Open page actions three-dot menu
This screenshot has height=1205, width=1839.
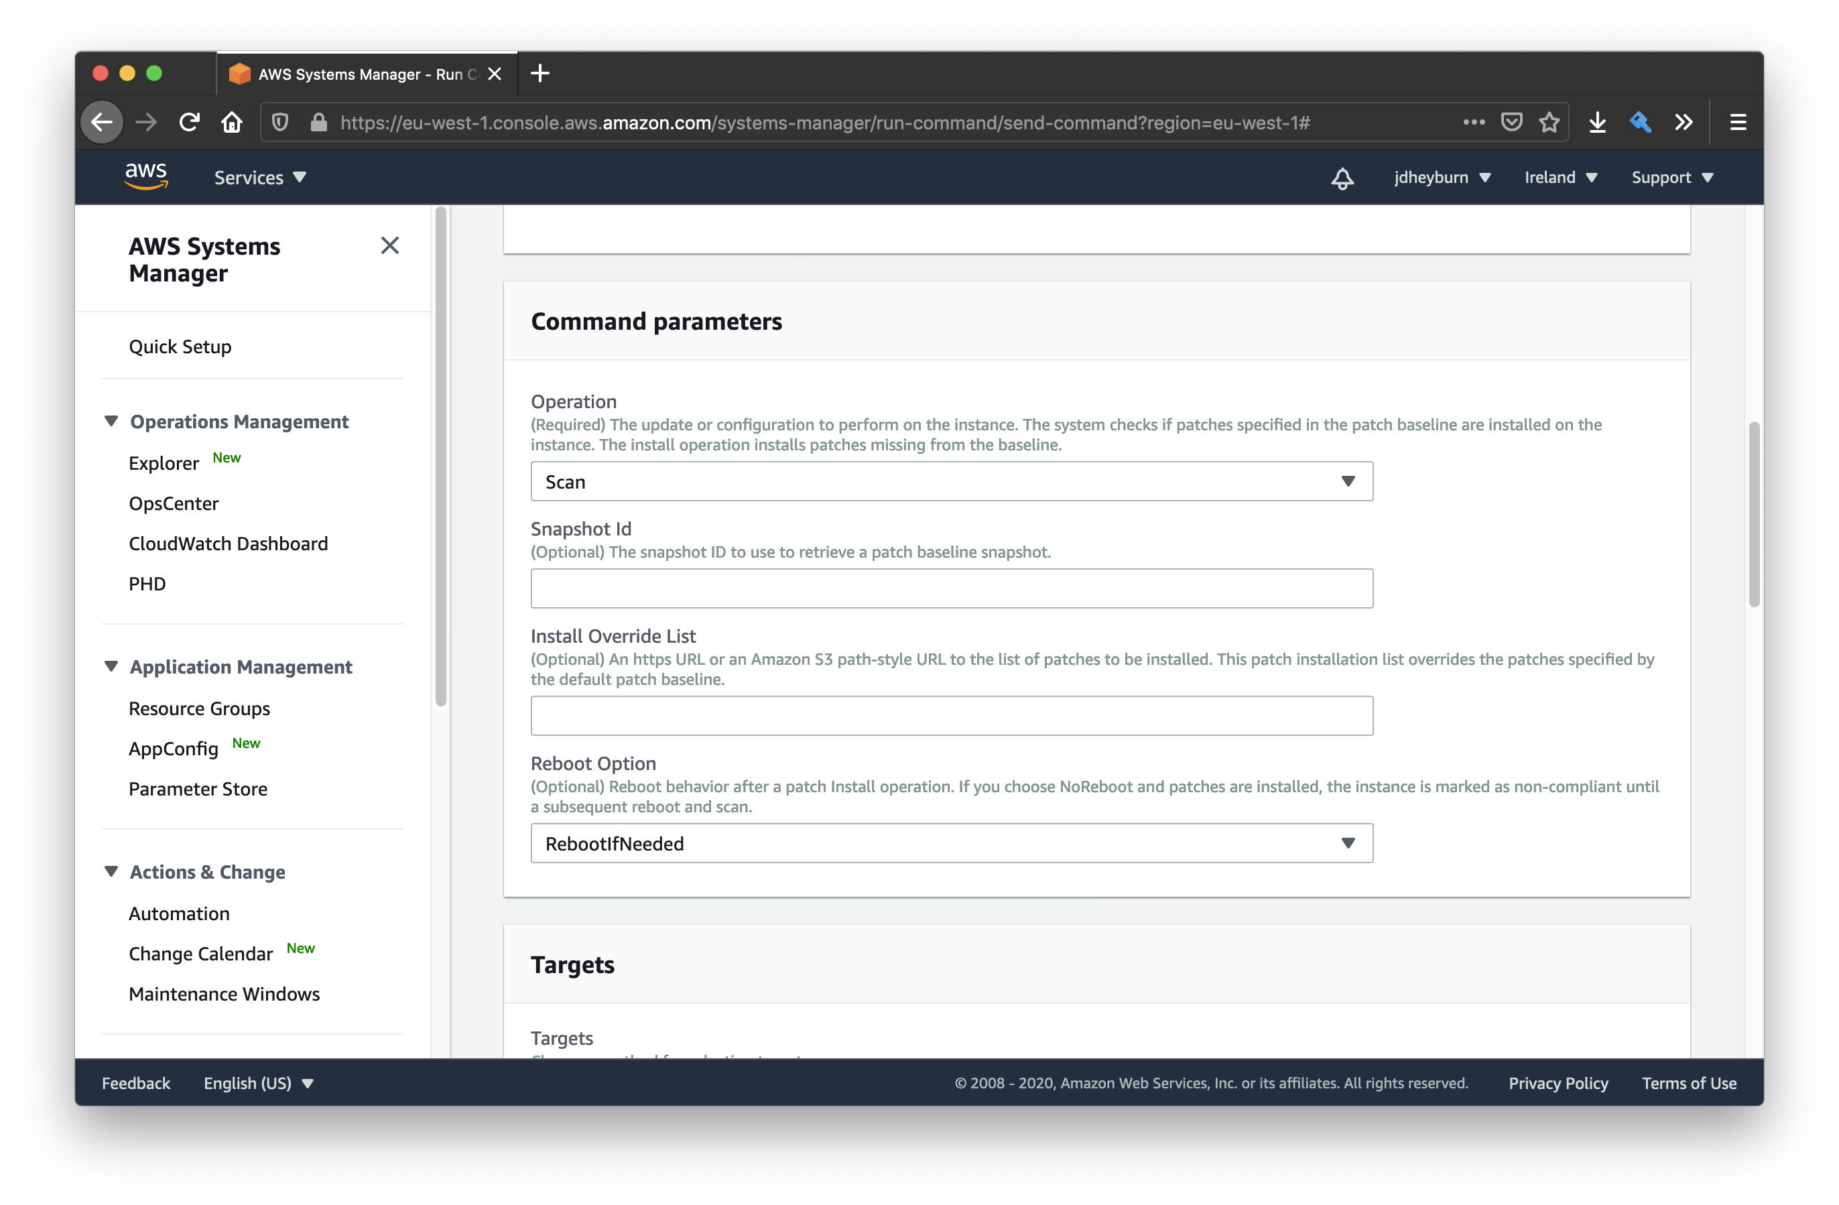pos(1474,122)
